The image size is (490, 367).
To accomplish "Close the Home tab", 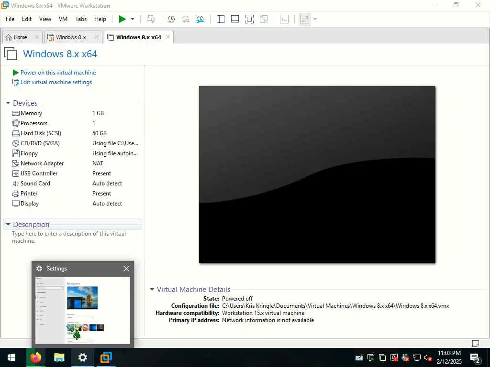I will [36, 37].
